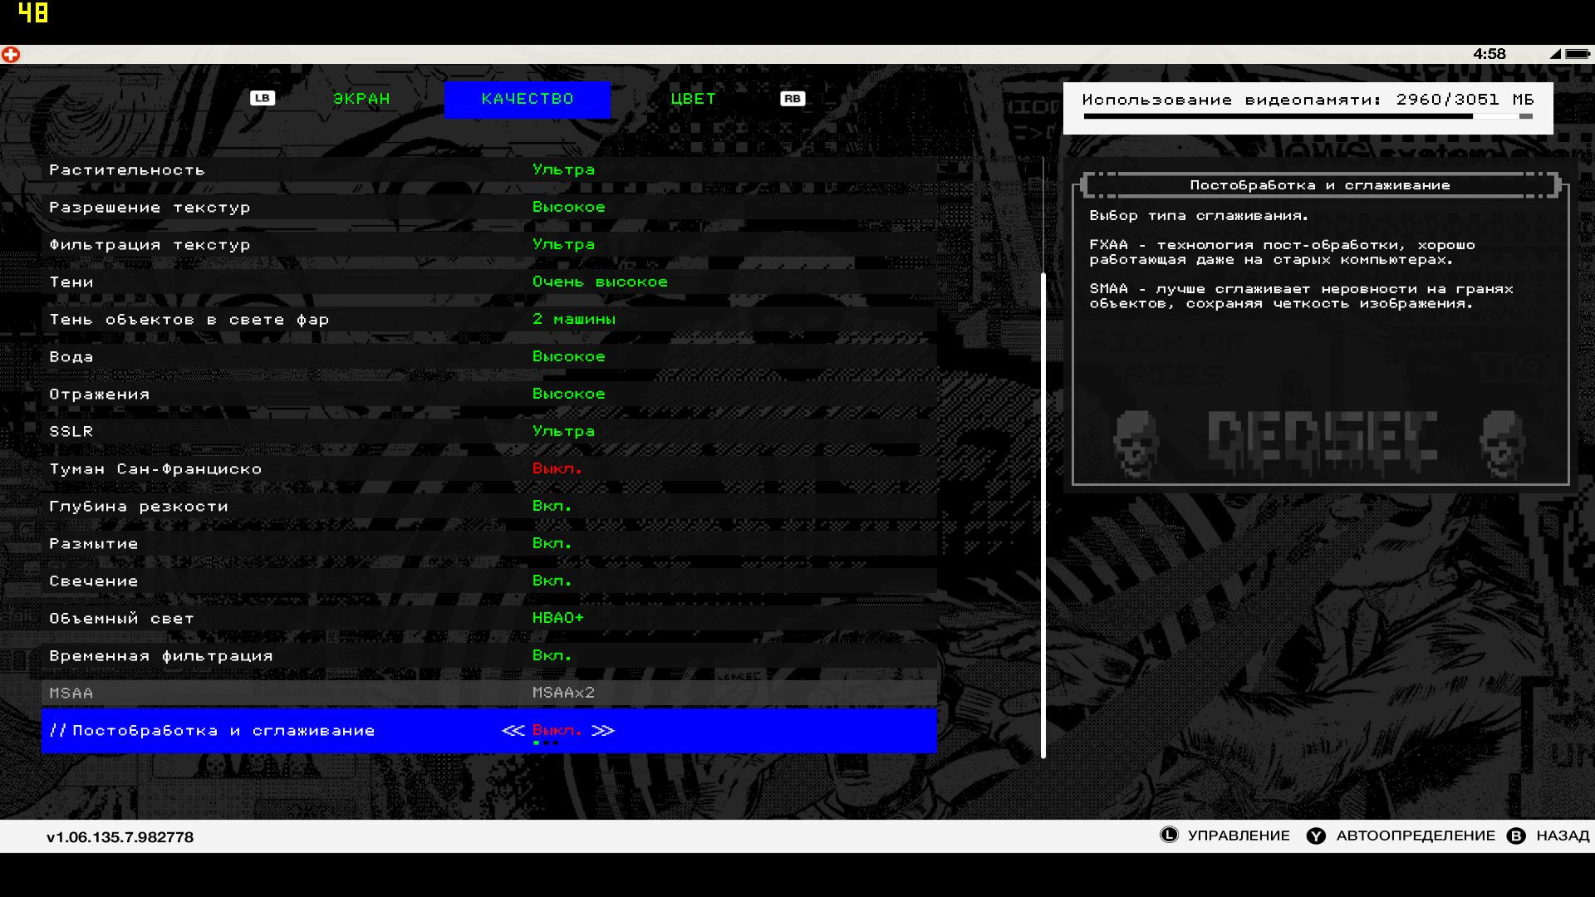Click the battery icon in status bar
Viewport: 1595px width, 897px height.
tap(1576, 54)
